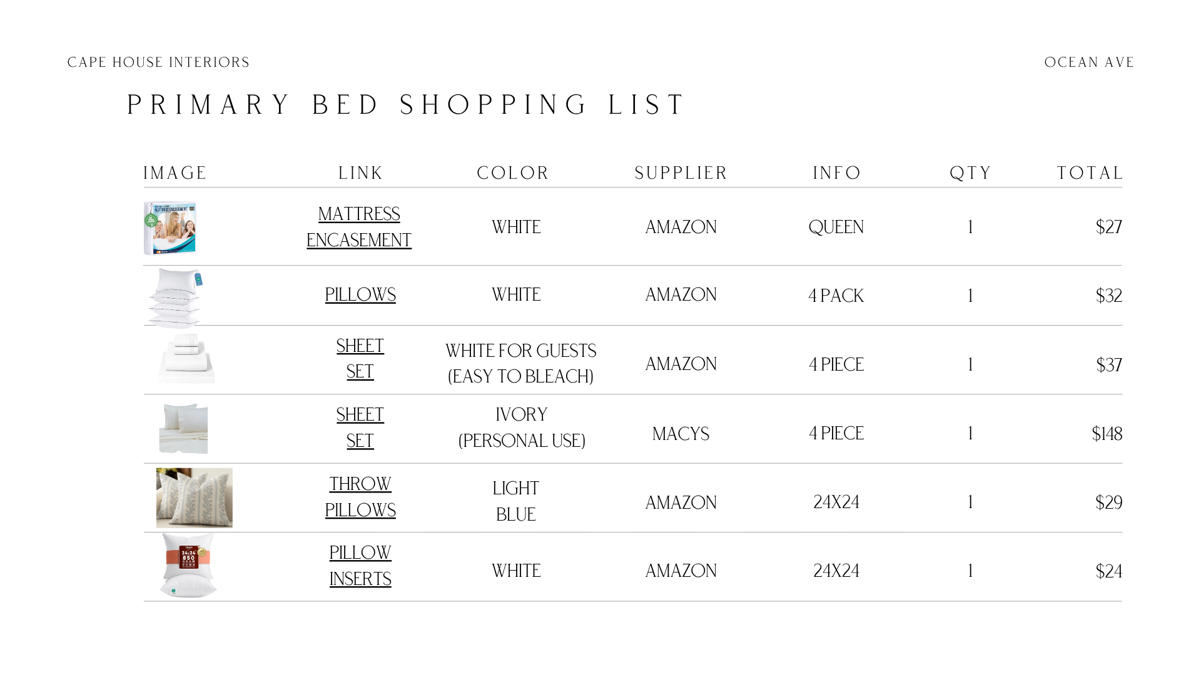Select the white sheet set image
The width and height of the screenshot is (1201, 675).
click(186, 359)
